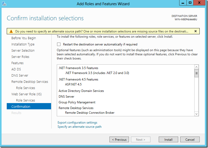Jump to the Server Selection page
This screenshot has height=148, width=208.
coord(23,51)
